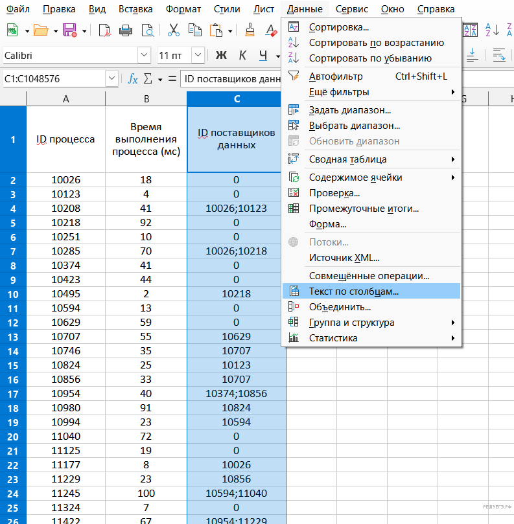The height and width of the screenshot is (524, 514).
Task: Click the Print Preview icon
Action: coord(148,30)
